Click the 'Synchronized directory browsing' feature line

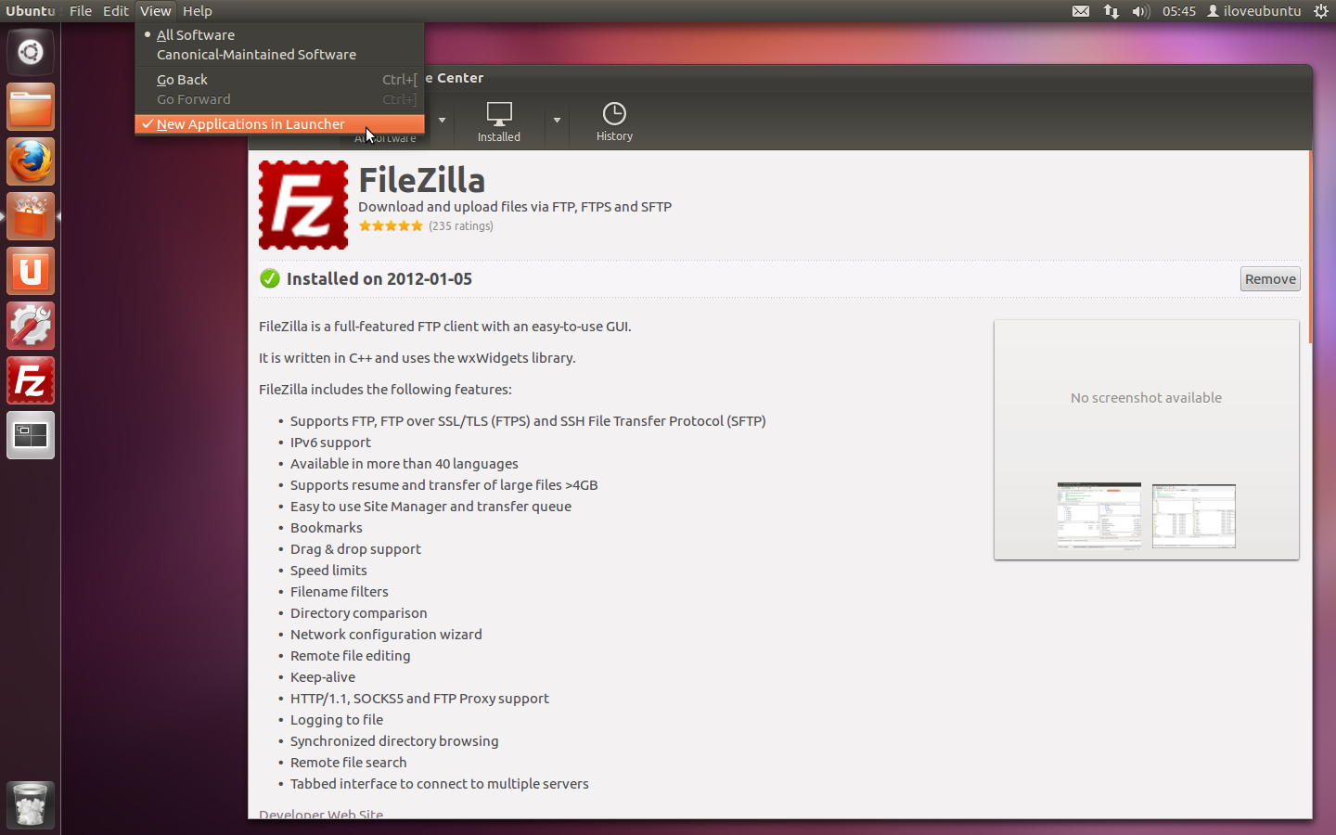394,741
